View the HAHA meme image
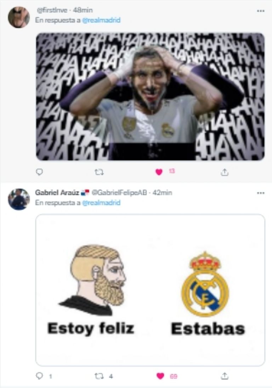Screen dimensions: 272x388 tap(150, 96)
